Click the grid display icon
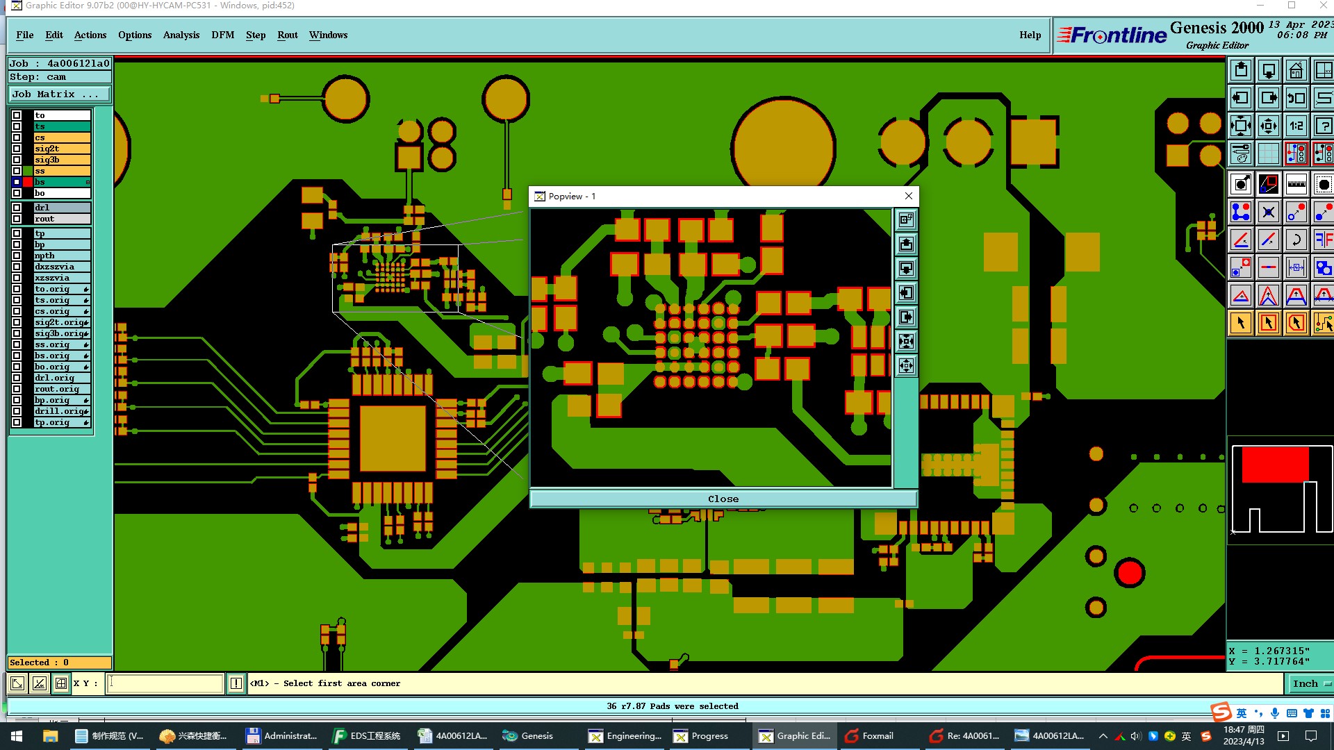This screenshot has width=1334, height=750. click(x=1268, y=153)
